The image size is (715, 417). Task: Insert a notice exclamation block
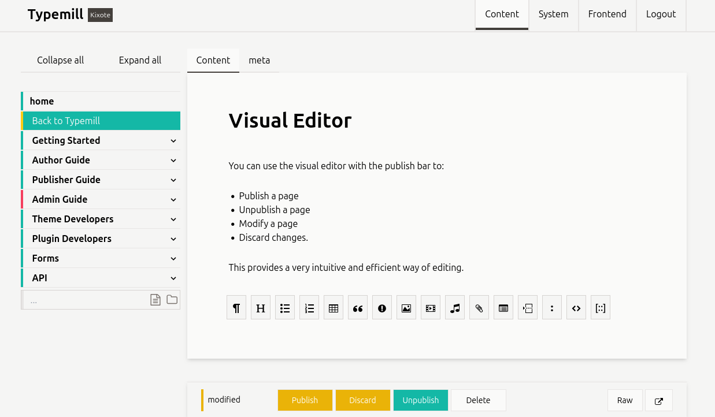tap(382, 308)
